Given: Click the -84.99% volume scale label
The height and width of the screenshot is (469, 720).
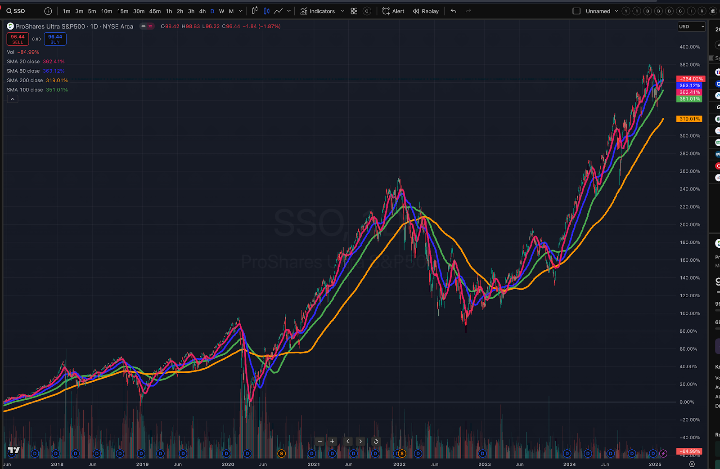Looking at the screenshot, I should pyautogui.click(x=689, y=451).
